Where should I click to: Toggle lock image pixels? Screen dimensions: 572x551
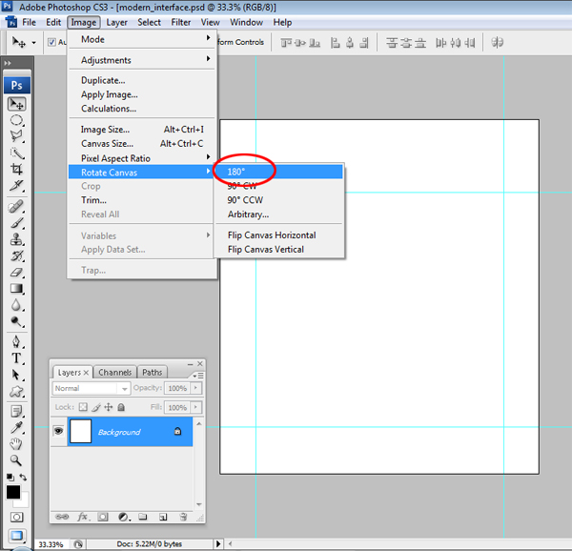coord(96,407)
